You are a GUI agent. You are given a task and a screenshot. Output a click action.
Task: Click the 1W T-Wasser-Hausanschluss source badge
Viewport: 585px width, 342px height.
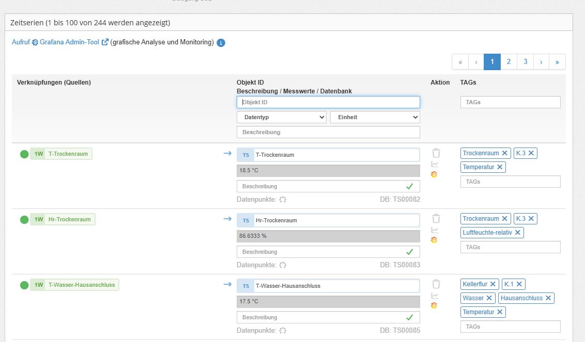[74, 285]
